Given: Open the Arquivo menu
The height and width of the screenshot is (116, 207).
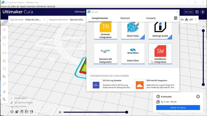Looking at the screenshot, I should [x=5, y=6].
